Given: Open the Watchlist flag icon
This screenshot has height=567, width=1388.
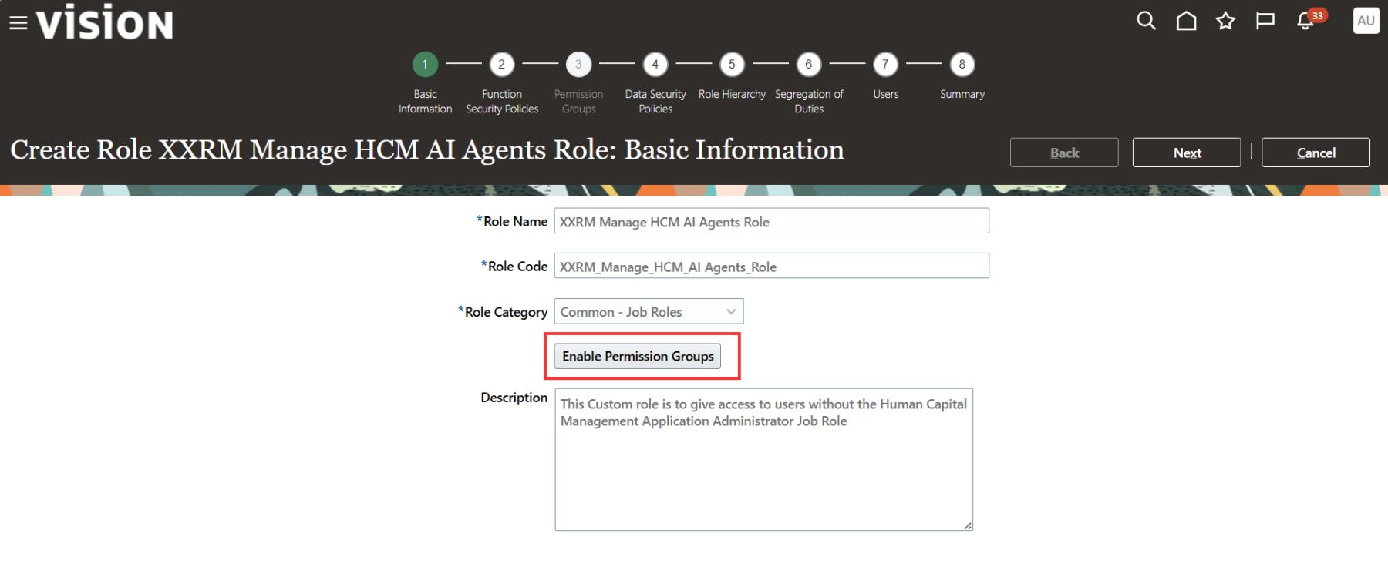Looking at the screenshot, I should pos(1265,21).
